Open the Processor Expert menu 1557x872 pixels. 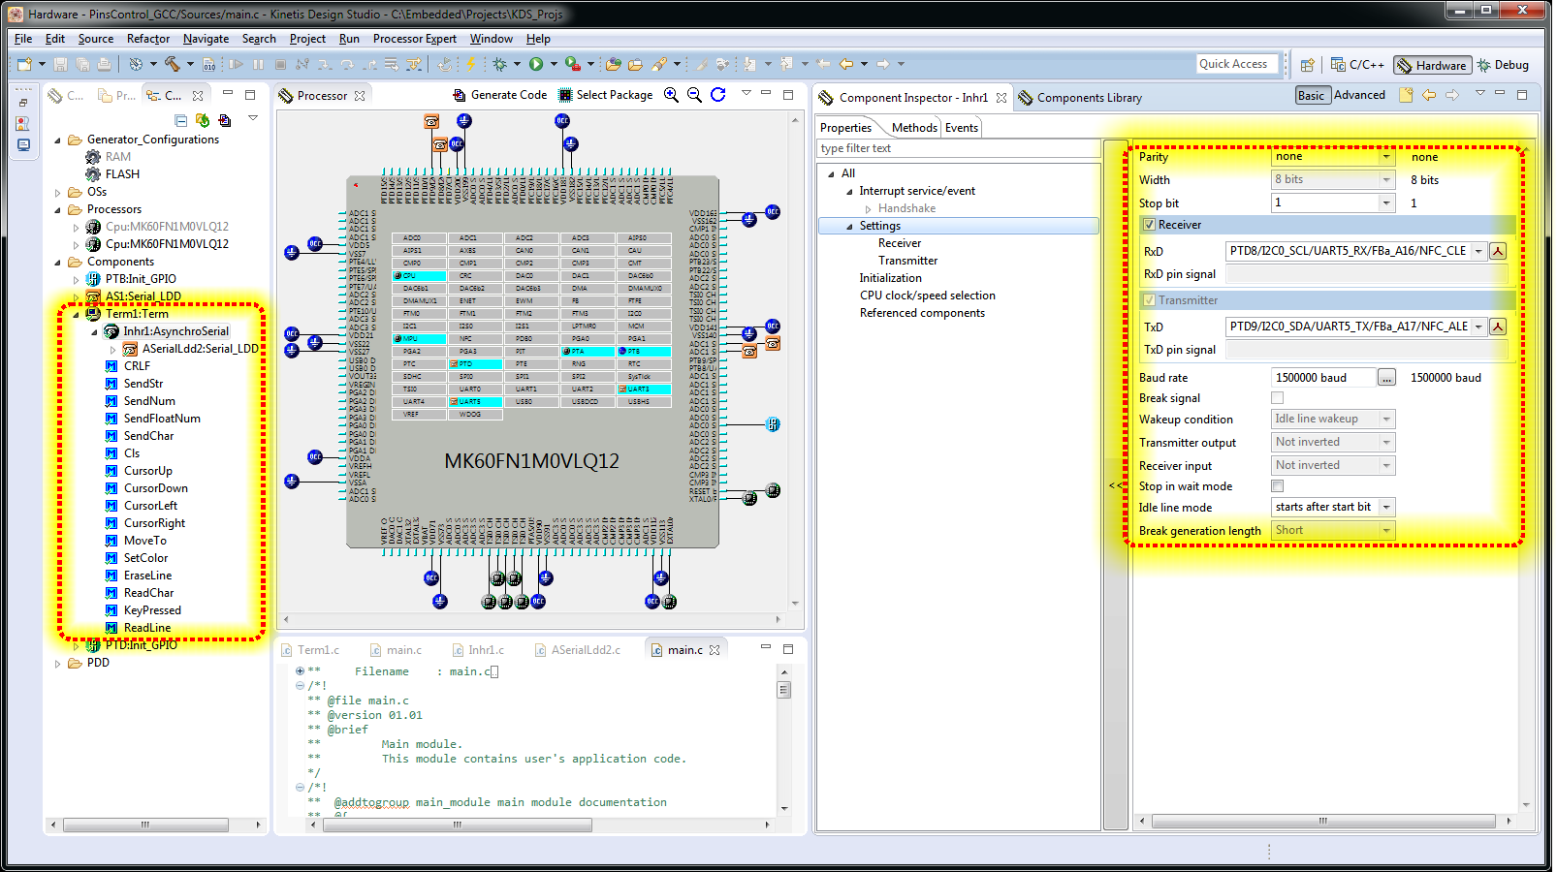point(414,39)
